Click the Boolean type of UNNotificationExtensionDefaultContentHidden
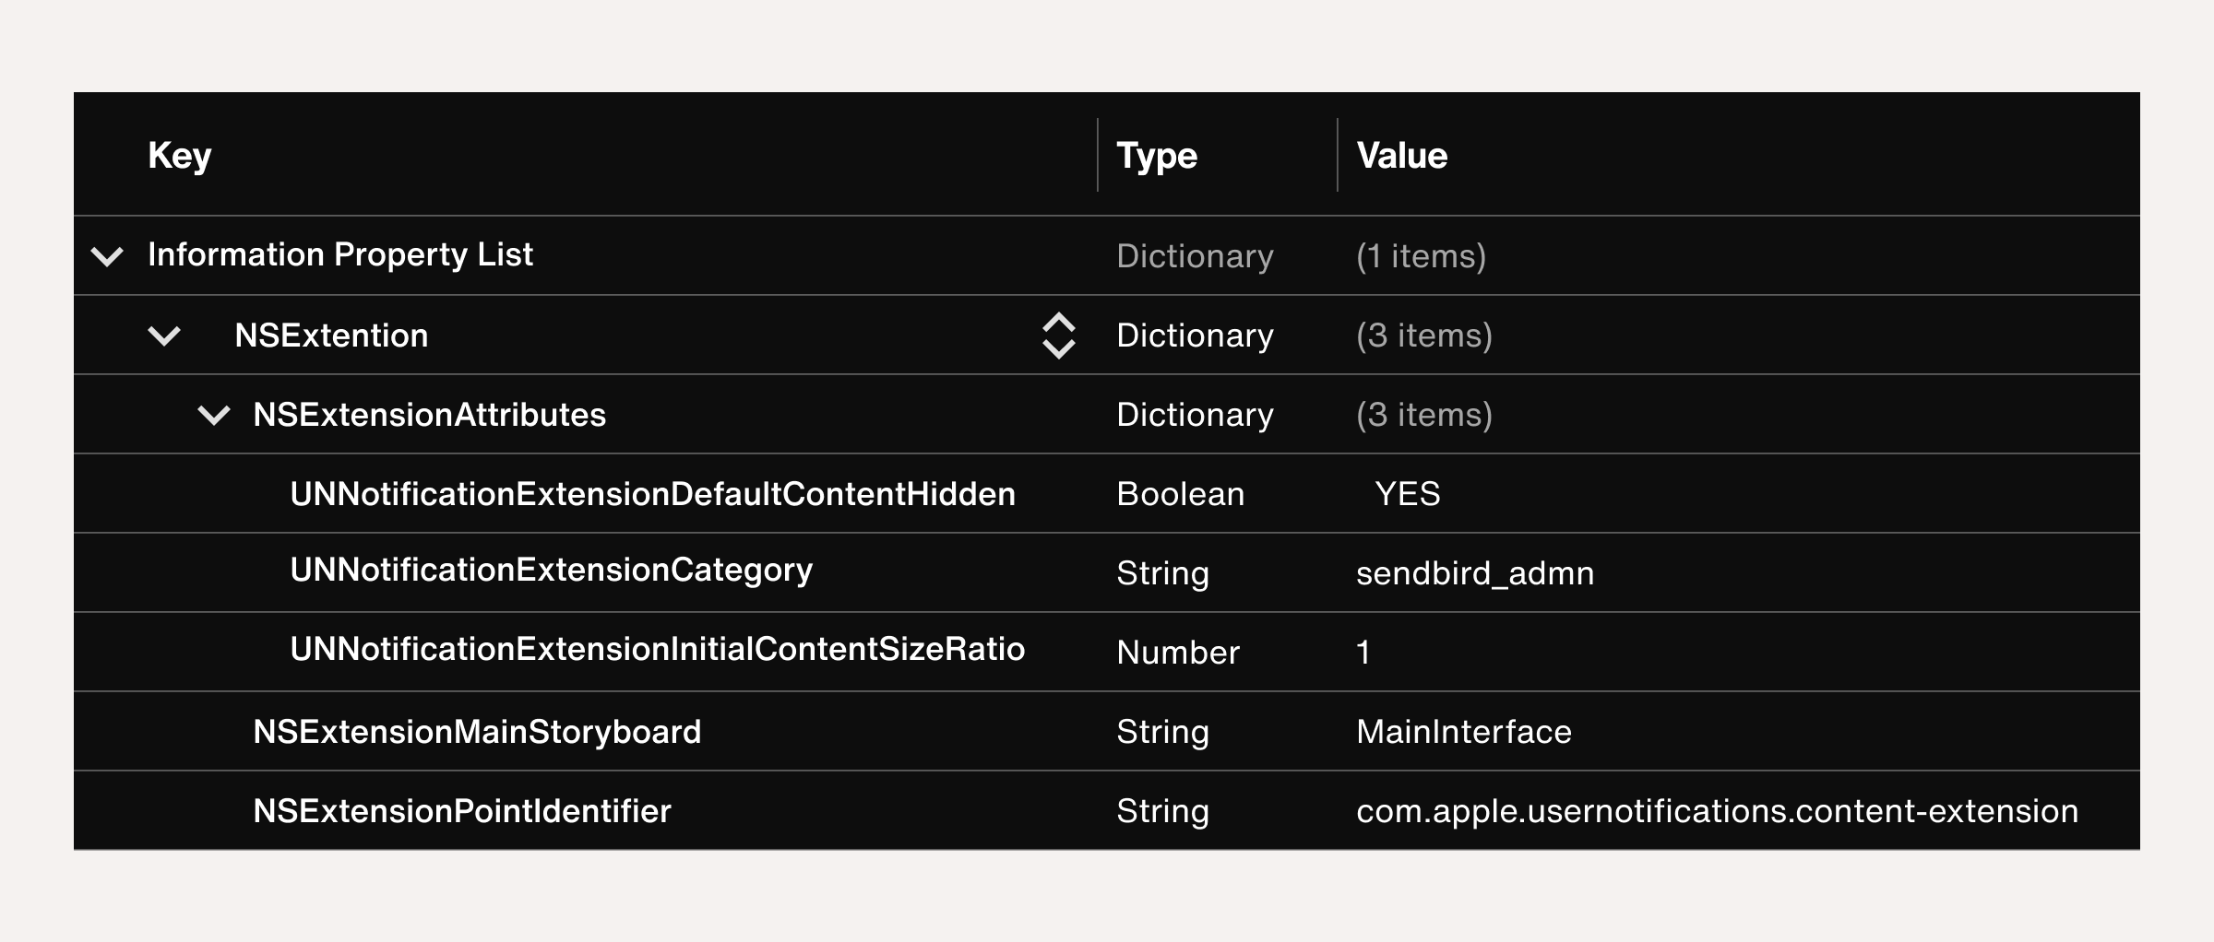Image resolution: width=2214 pixels, height=942 pixels. [1178, 494]
